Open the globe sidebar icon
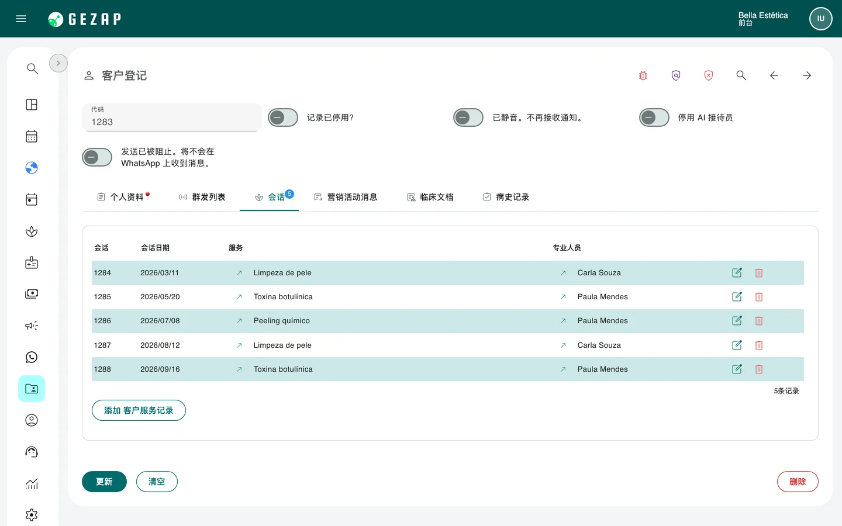842x526 pixels. tap(32, 168)
